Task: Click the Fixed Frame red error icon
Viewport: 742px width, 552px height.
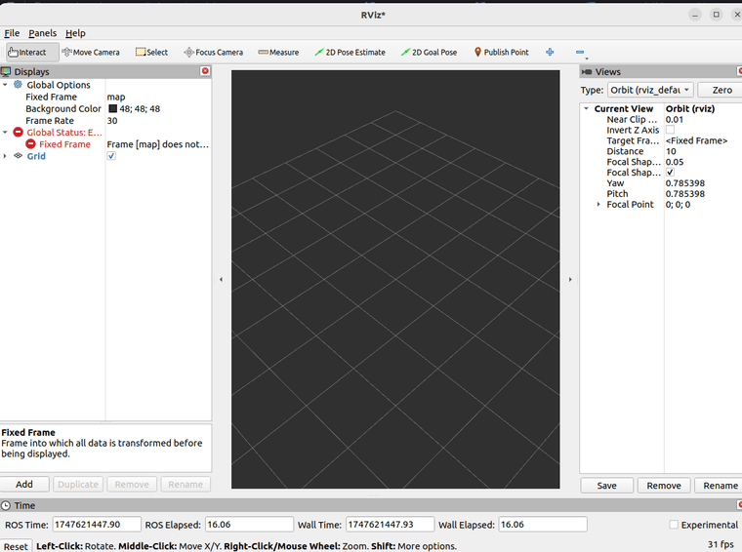Action: pyautogui.click(x=30, y=144)
